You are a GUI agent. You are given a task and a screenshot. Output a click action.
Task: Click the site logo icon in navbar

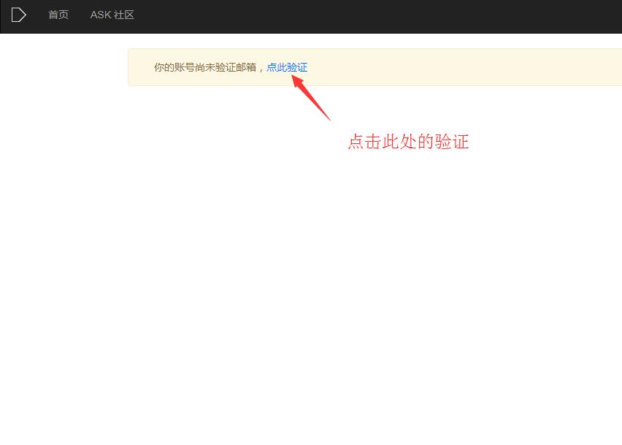coord(19,15)
